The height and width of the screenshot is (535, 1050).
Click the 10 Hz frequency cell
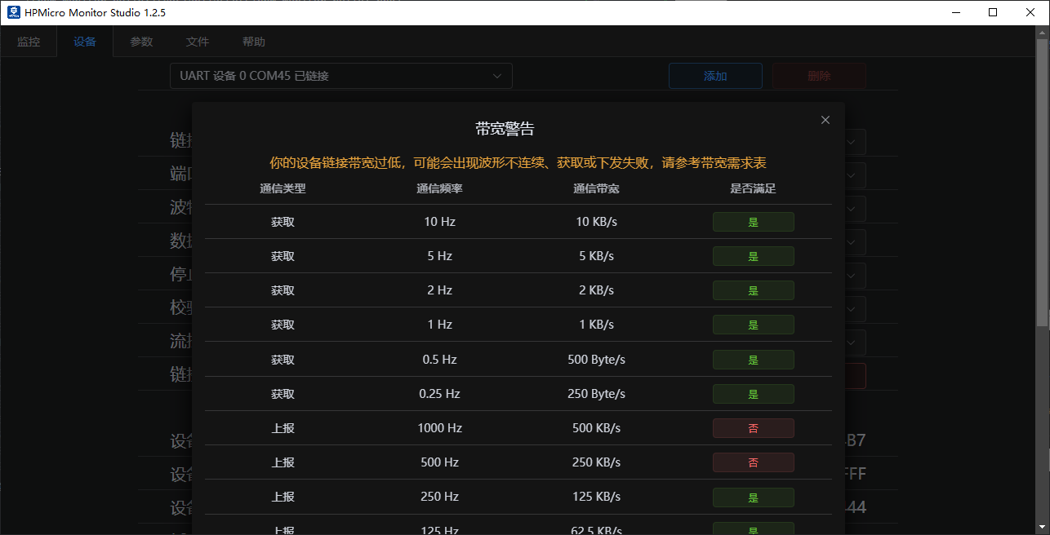440,222
